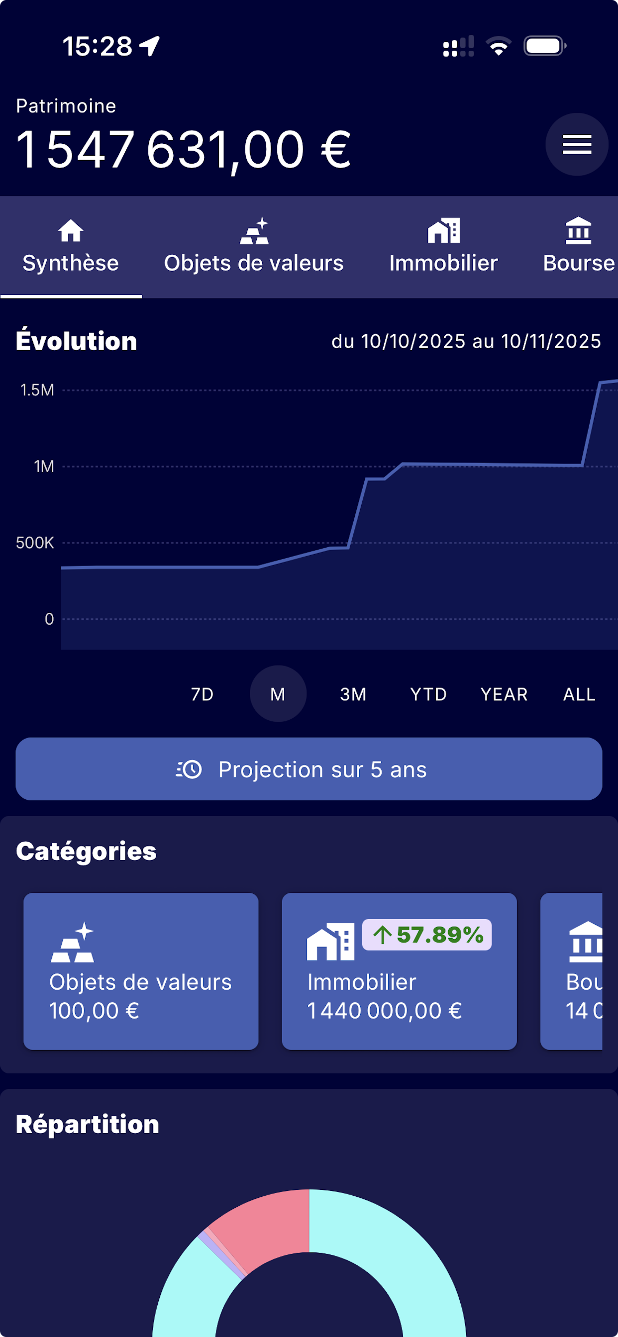Screen dimensions: 618x1337
Task: Show ALL time evolution
Action: 579,694
